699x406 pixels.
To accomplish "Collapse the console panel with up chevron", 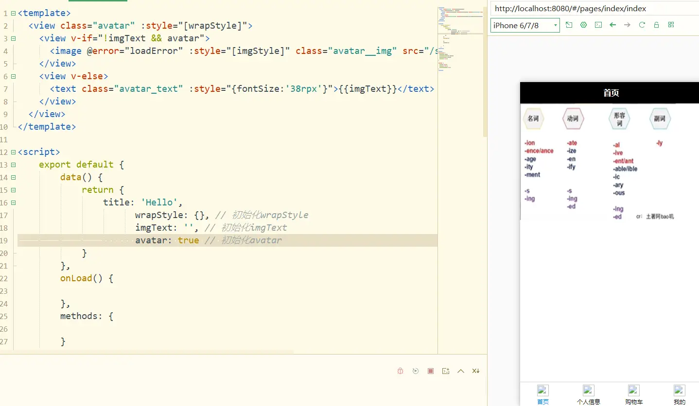I will (460, 371).
